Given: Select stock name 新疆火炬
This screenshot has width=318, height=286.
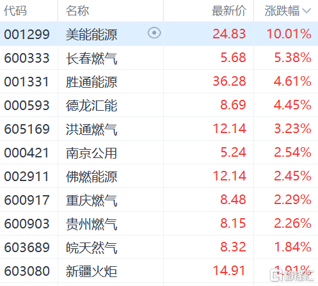Looking at the screenshot, I should click(x=91, y=271).
